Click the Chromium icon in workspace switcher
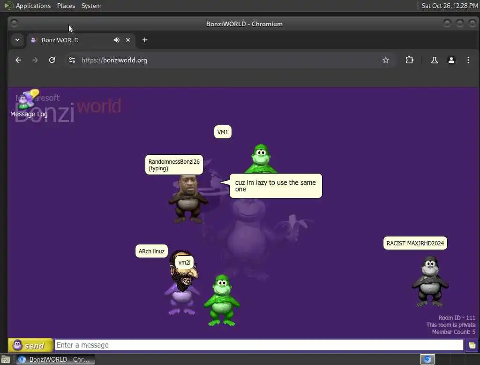 tap(427, 359)
